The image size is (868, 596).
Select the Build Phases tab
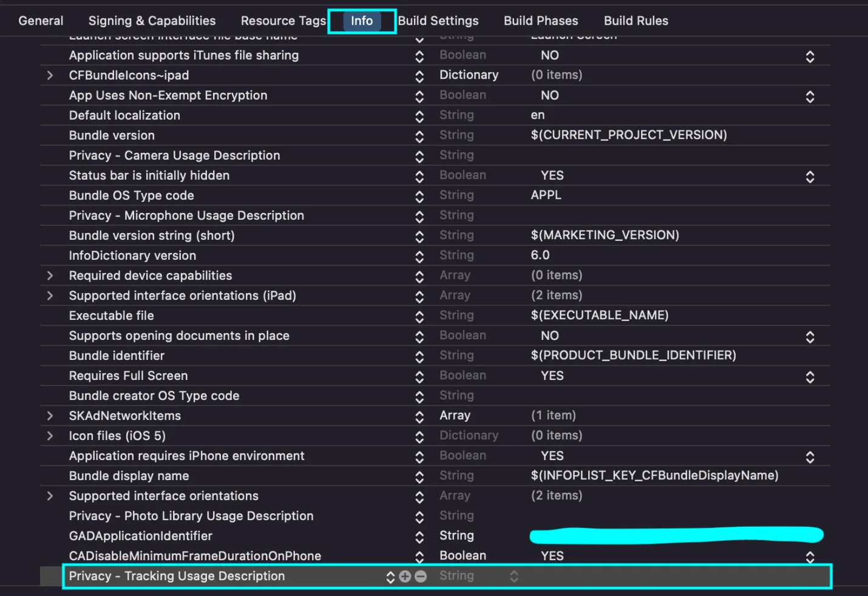[541, 21]
